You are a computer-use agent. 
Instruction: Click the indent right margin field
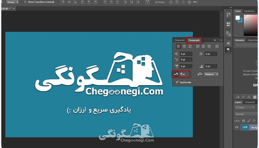pos(211,54)
